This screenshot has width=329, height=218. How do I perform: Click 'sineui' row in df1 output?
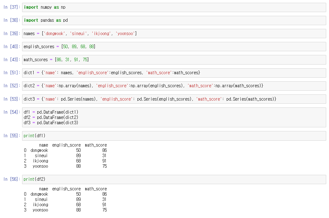65,156
